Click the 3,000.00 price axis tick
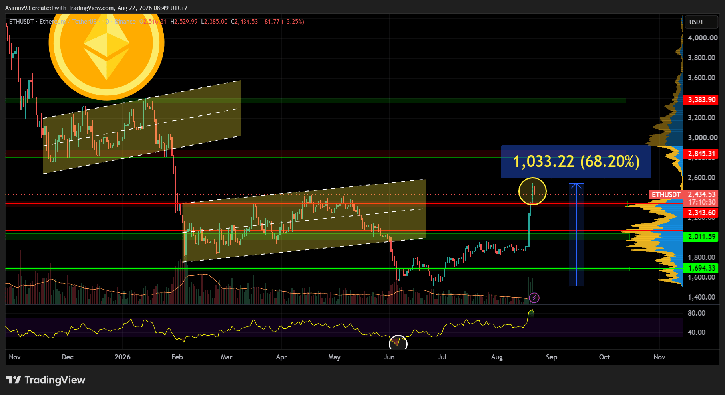Image resolution: width=725 pixels, height=395 pixels. [x=702, y=138]
